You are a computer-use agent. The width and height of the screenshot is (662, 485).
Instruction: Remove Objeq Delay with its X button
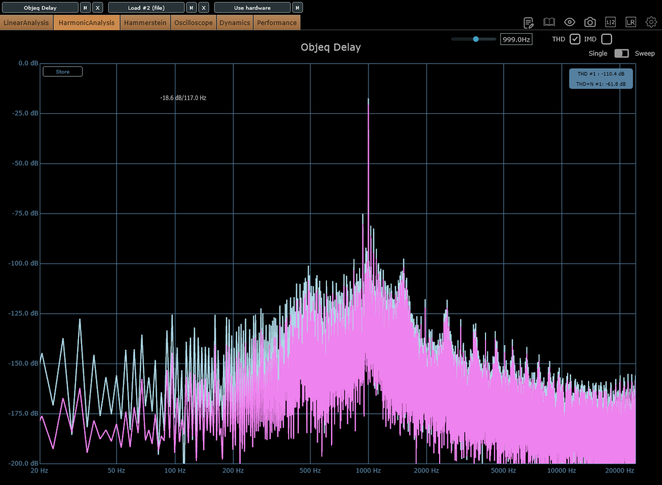click(x=98, y=8)
